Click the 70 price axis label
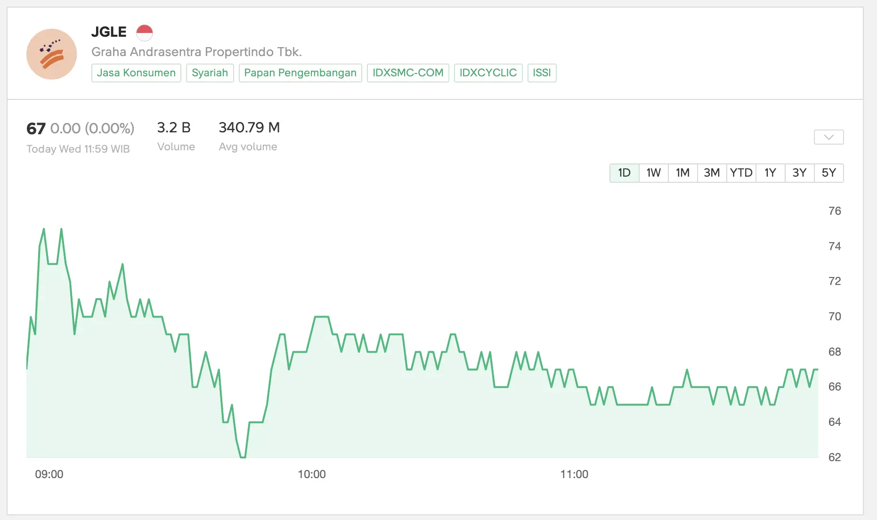This screenshot has height=520, width=877. pos(835,317)
